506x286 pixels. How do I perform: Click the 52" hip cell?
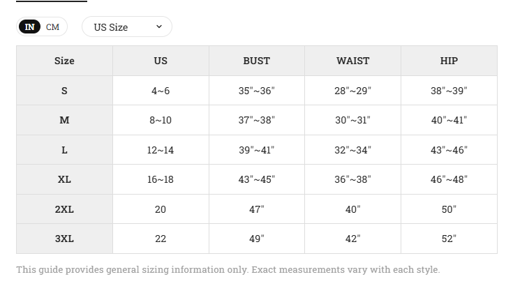(449, 239)
